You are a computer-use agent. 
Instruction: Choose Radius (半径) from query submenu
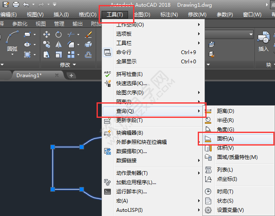click(239, 120)
